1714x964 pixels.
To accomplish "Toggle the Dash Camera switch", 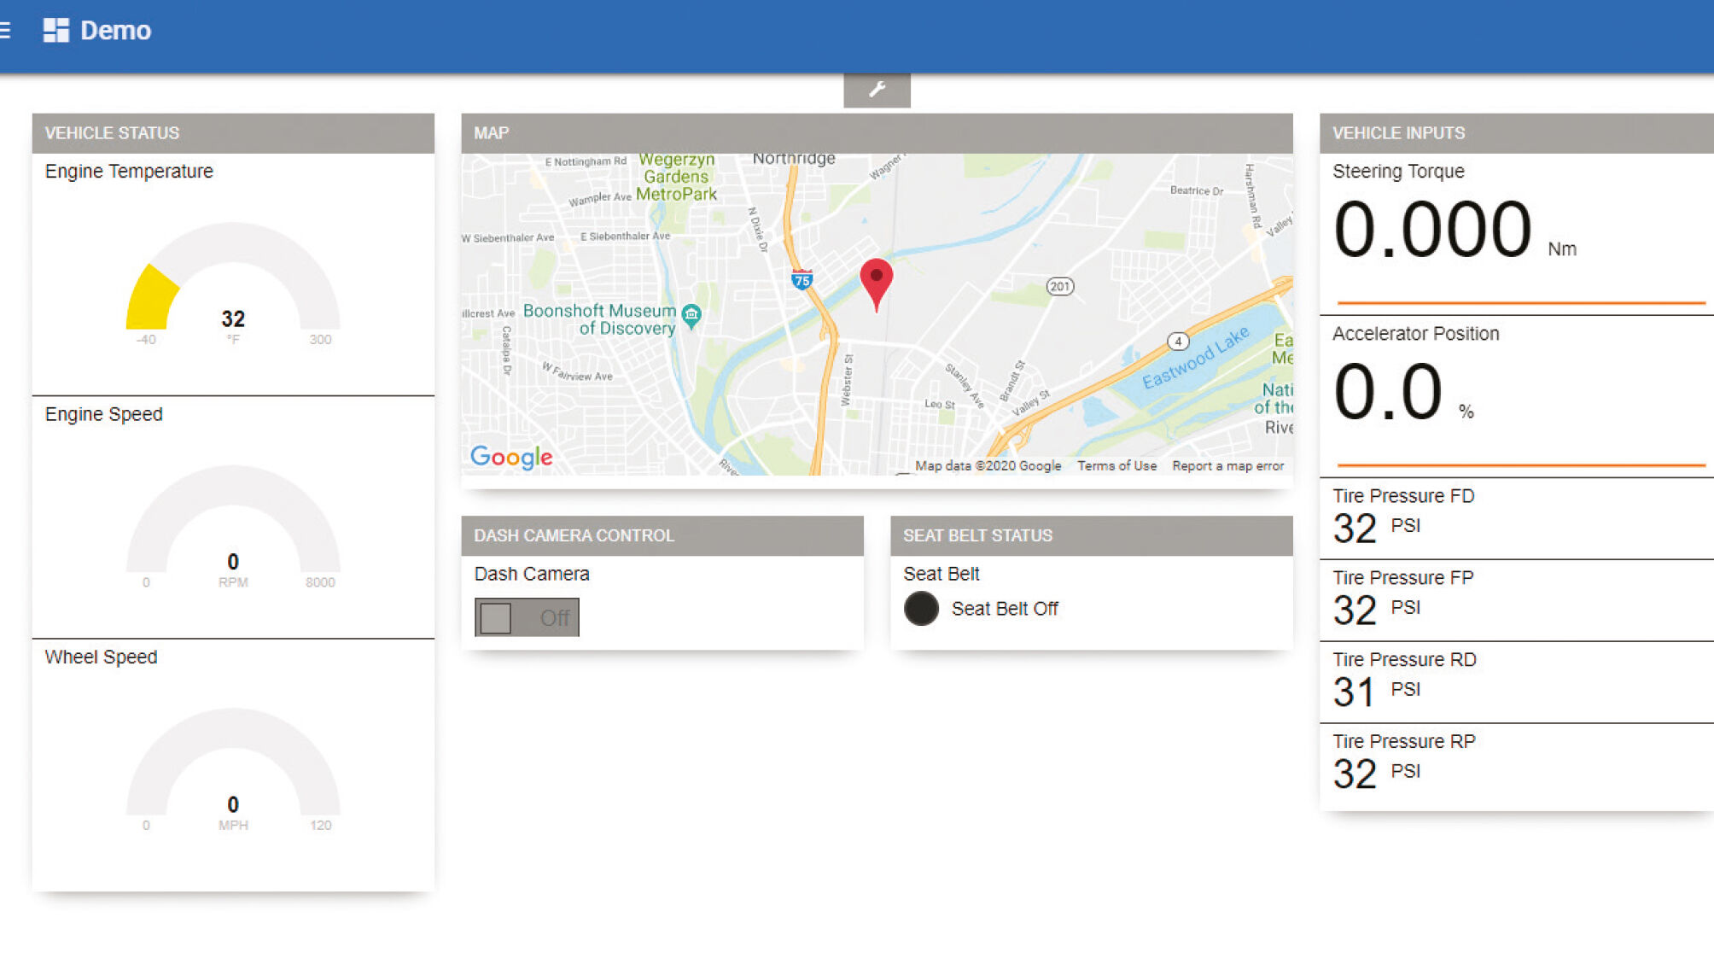I will 527,617.
